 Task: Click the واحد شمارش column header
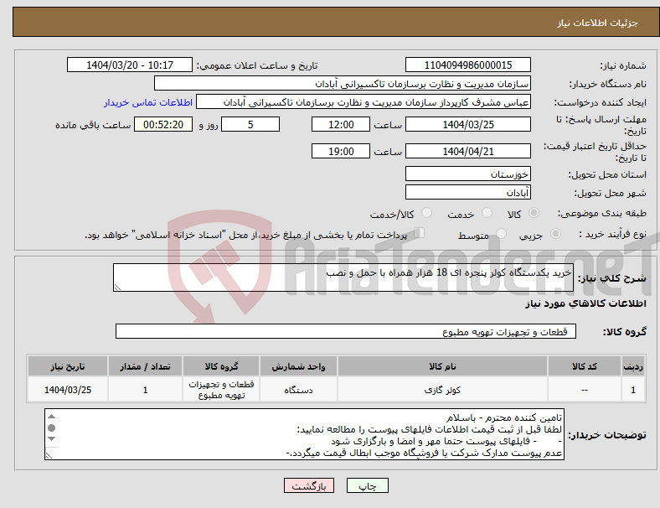(298, 366)
